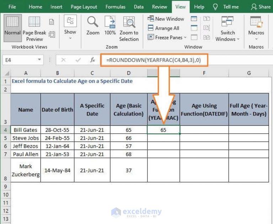Click the Steve Jobs cell

pos(26,138)
